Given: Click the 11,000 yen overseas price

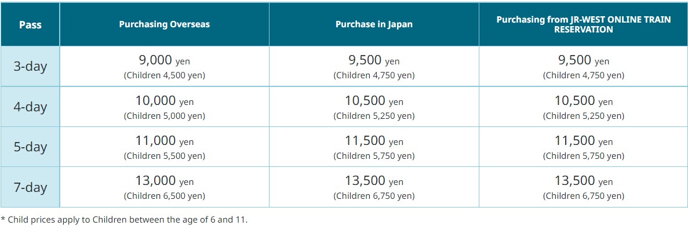Looking at the screenshot, I should (165, 141).
